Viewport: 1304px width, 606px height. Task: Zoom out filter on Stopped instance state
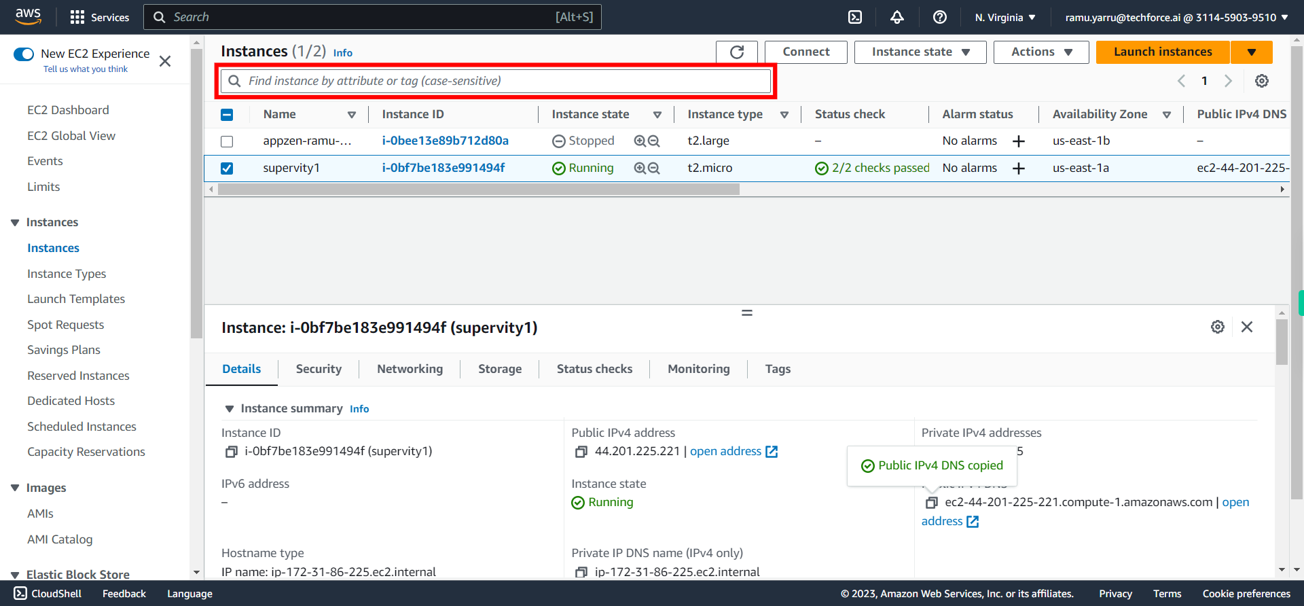[654, 141]
